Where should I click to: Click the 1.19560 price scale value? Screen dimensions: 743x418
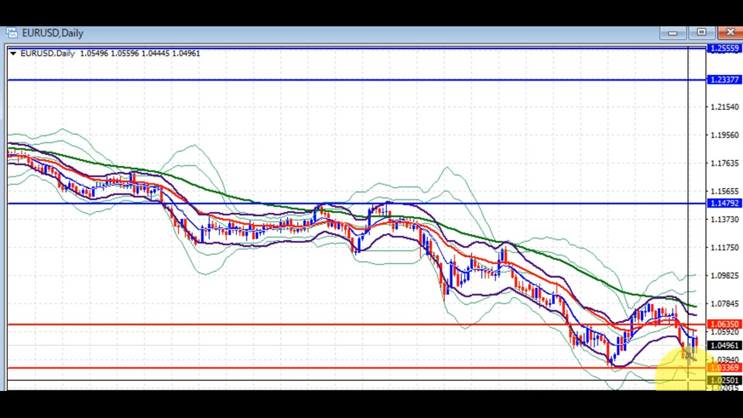[724, 135]
